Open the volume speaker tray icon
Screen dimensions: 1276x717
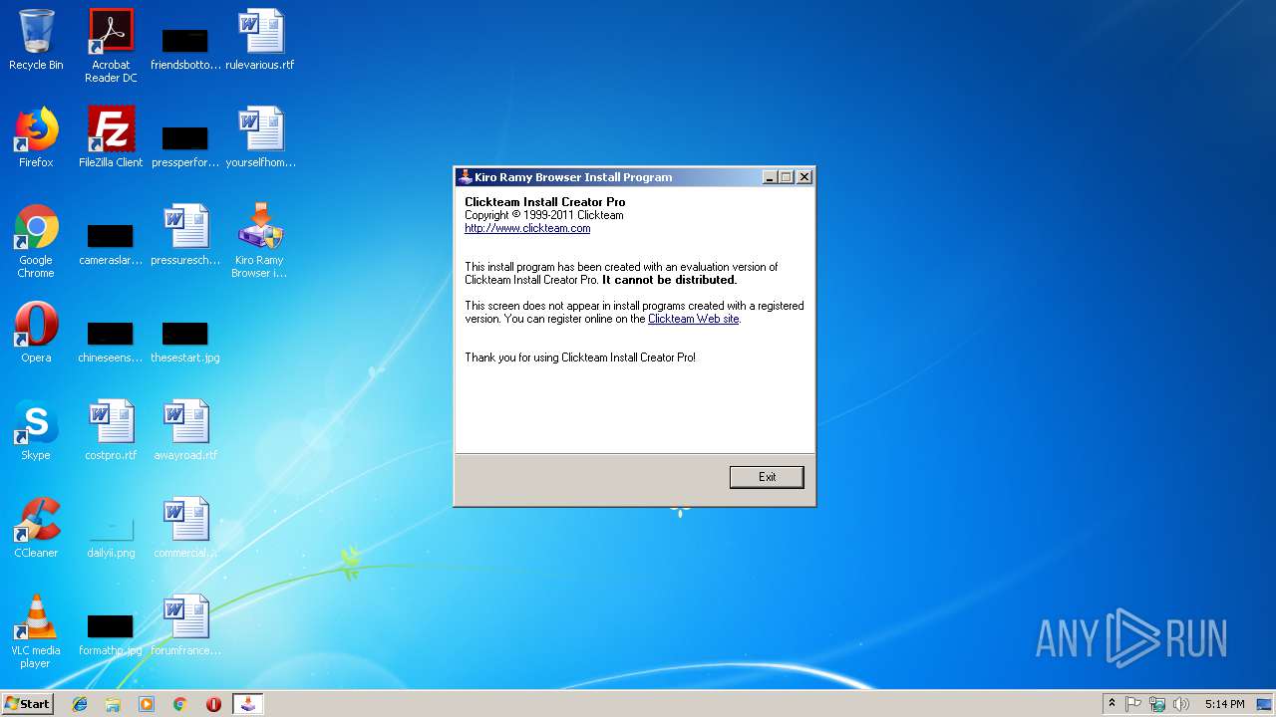1181,704
